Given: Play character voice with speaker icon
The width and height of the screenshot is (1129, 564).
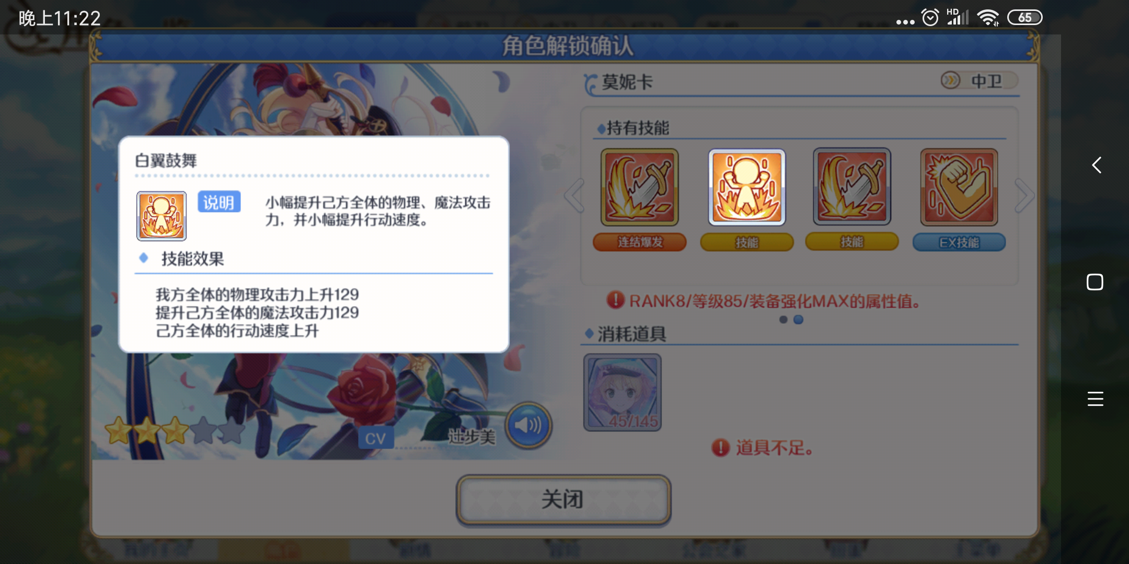Looking at the screenshot, I should (529, 426).
